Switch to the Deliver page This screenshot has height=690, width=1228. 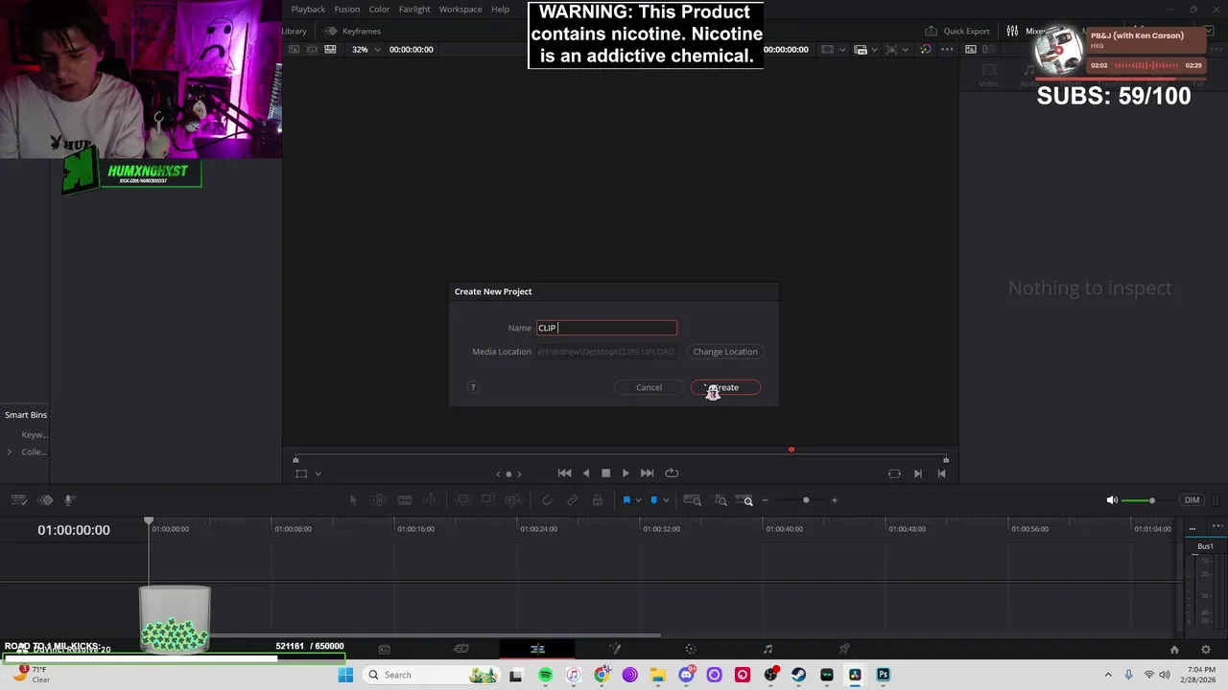pyautogui.click(x=844, y=649)
